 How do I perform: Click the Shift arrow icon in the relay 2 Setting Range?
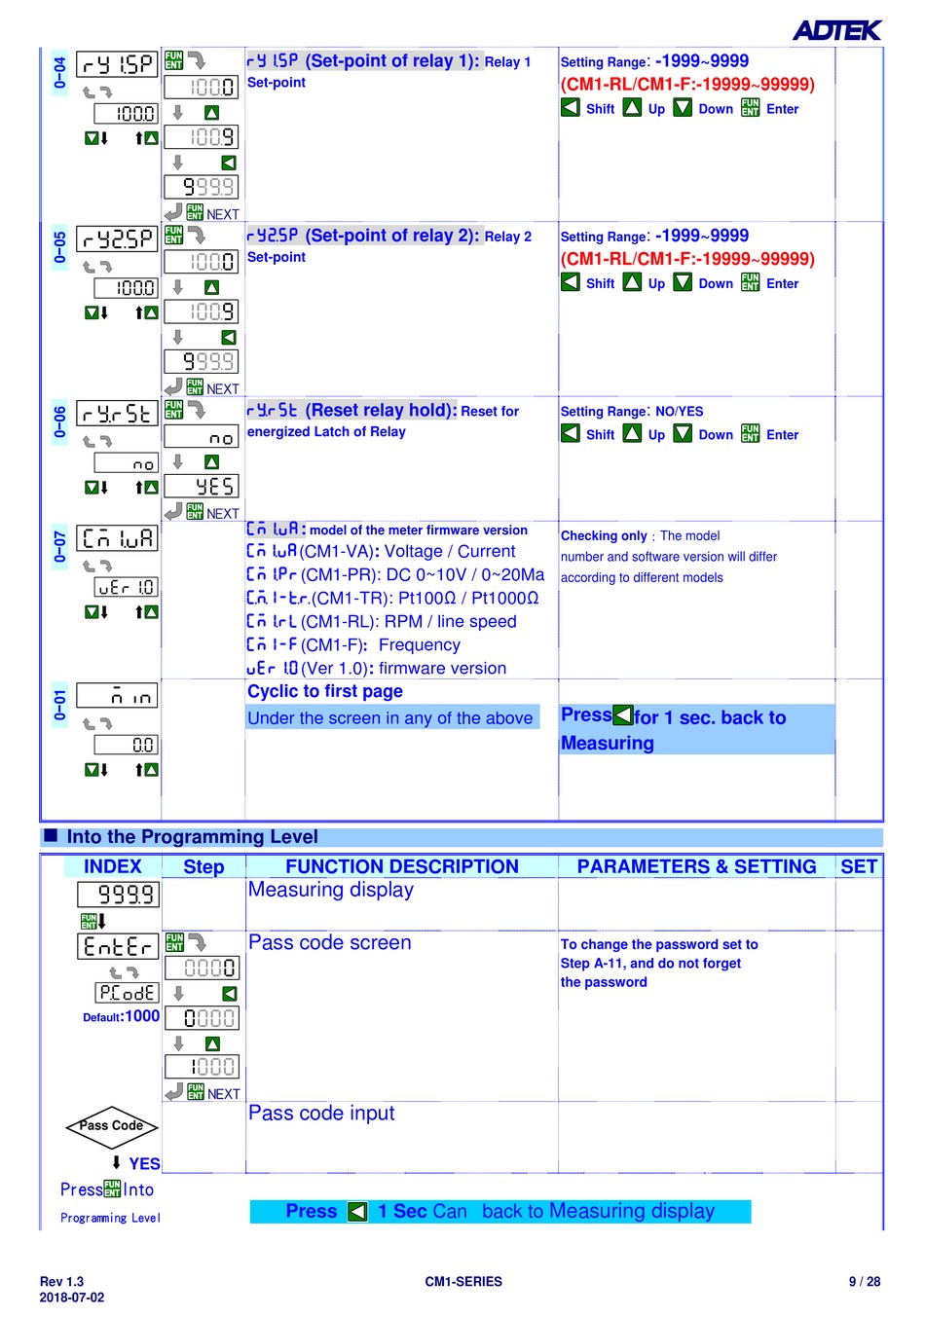pos(571,282)
